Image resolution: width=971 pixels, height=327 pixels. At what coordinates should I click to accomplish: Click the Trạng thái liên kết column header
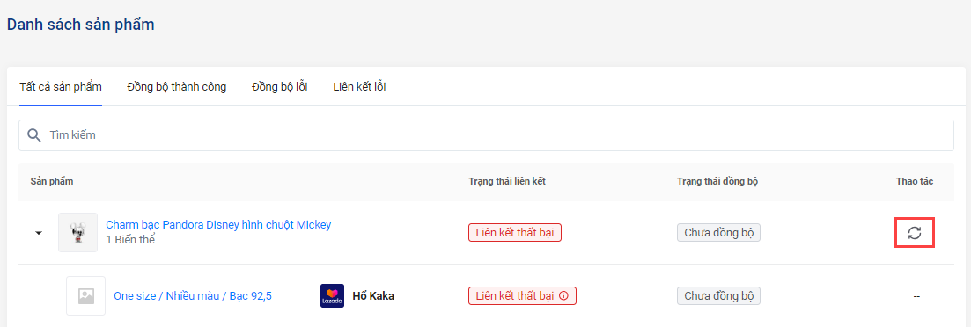[507, 181]
